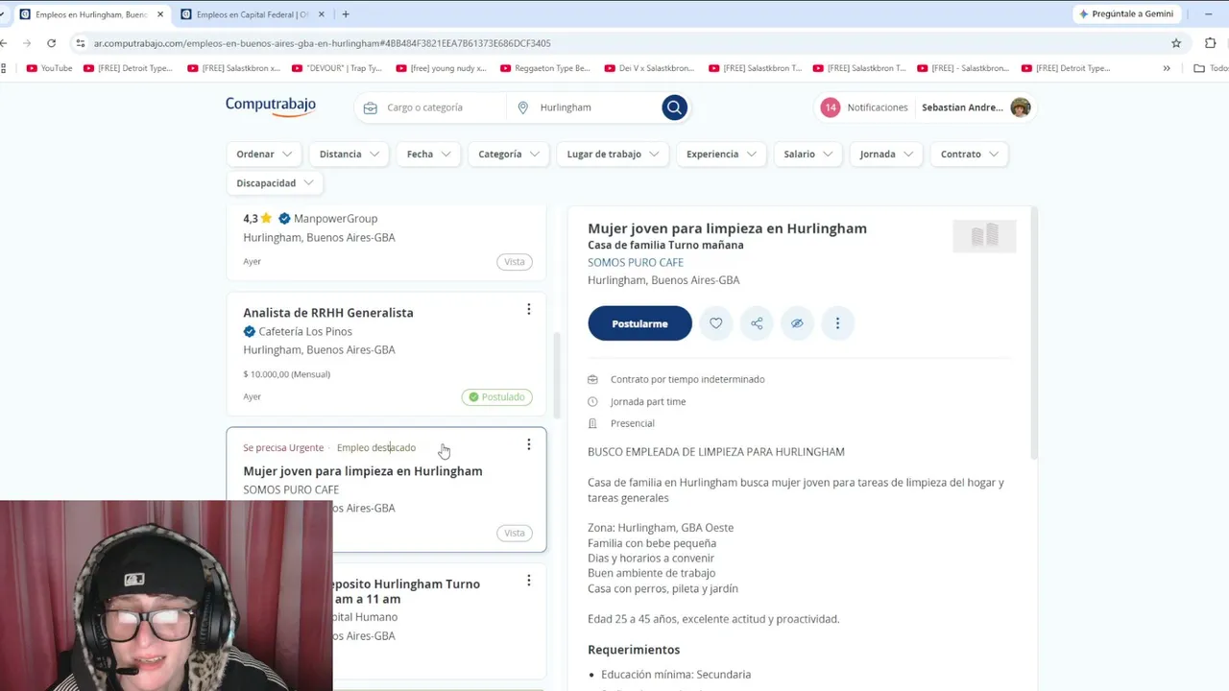
Task: Share the job using the share icon
Action: (757, 323)
